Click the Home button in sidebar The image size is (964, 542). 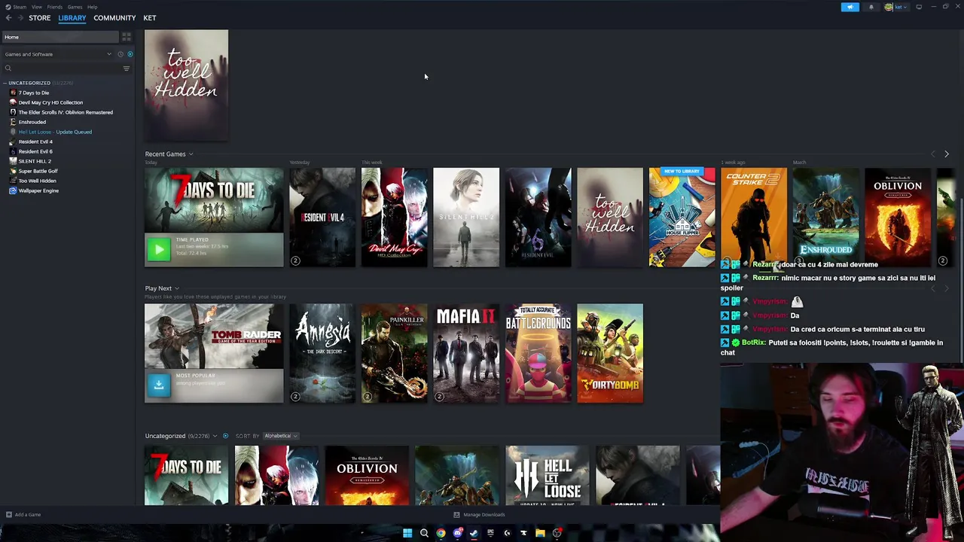point(60,37)
